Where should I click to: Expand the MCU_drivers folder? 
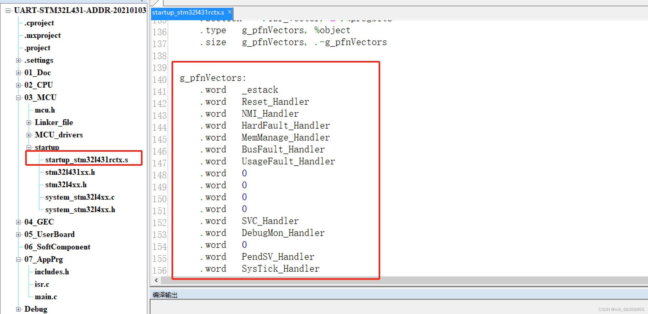pos(29,135)
